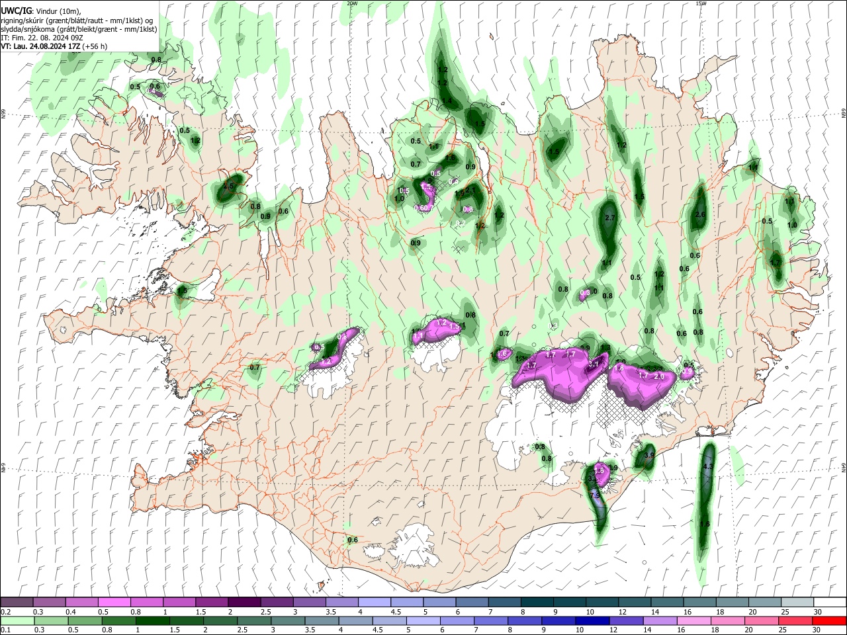Pick grey-teal 3–3.5 swatch, lower scale
847x635 pixels.
coord(288,620)
